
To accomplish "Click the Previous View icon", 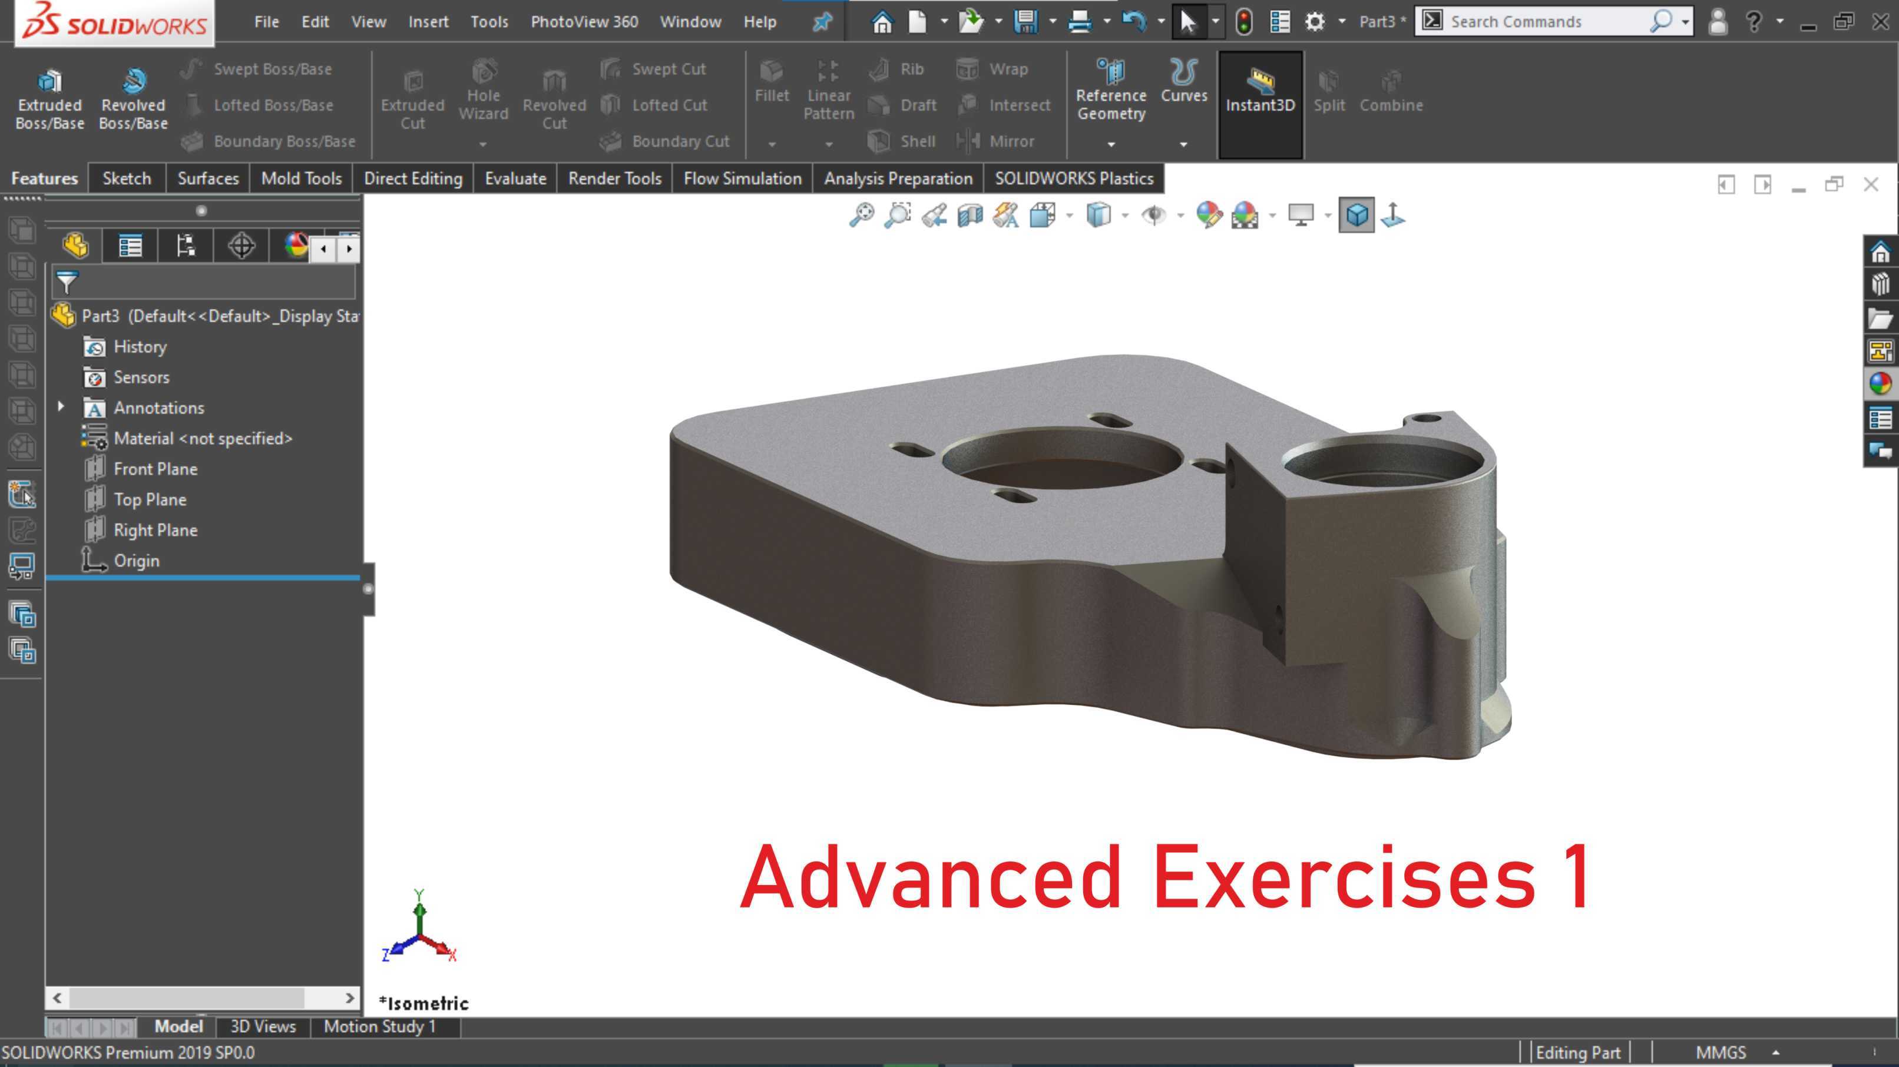I will (933, 215).
